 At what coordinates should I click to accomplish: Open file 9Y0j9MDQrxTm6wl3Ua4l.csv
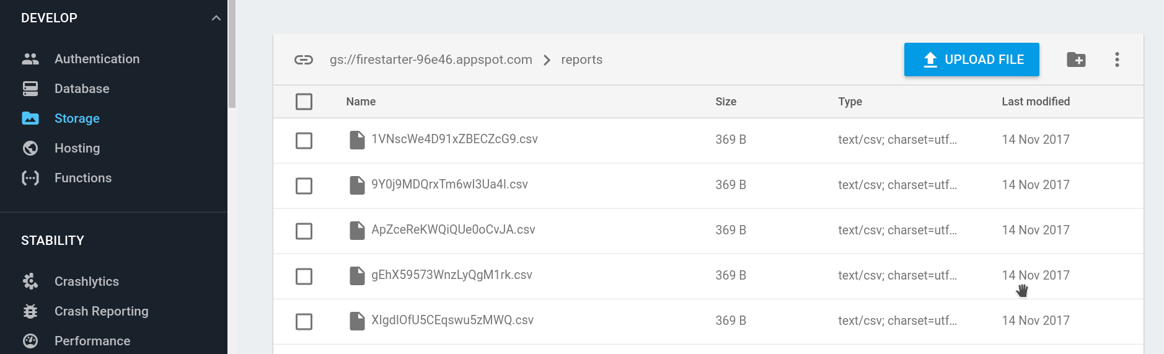[x=449, y=185]
